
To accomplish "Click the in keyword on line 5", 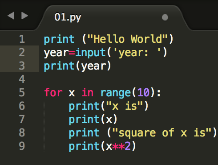I will click(x=88, y=92).
